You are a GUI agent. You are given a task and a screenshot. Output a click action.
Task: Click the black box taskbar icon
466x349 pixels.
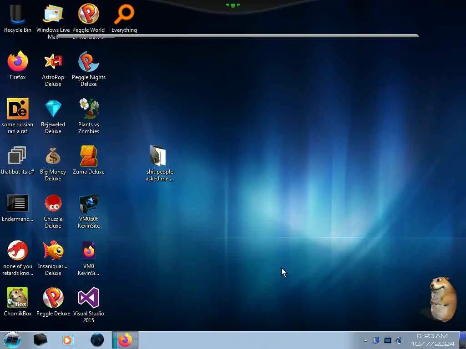[x=40, y=340]
